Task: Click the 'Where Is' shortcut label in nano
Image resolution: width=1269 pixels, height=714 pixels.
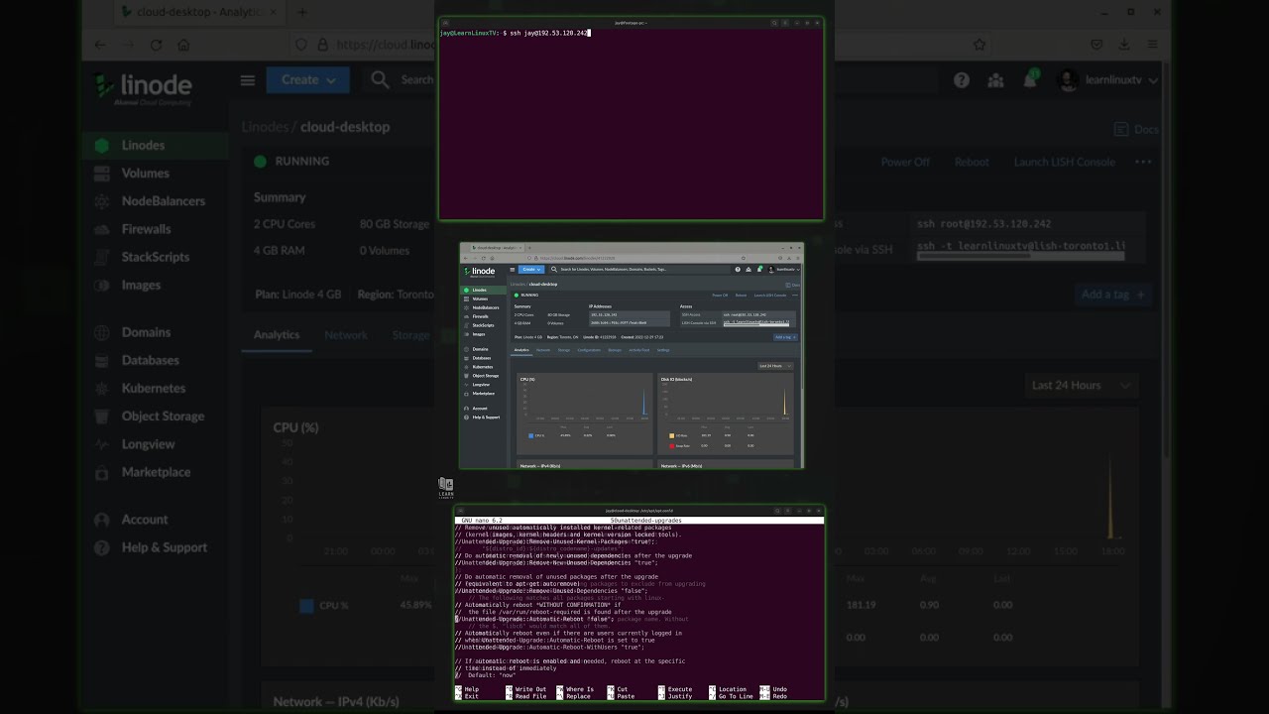Action: point(580,689)
